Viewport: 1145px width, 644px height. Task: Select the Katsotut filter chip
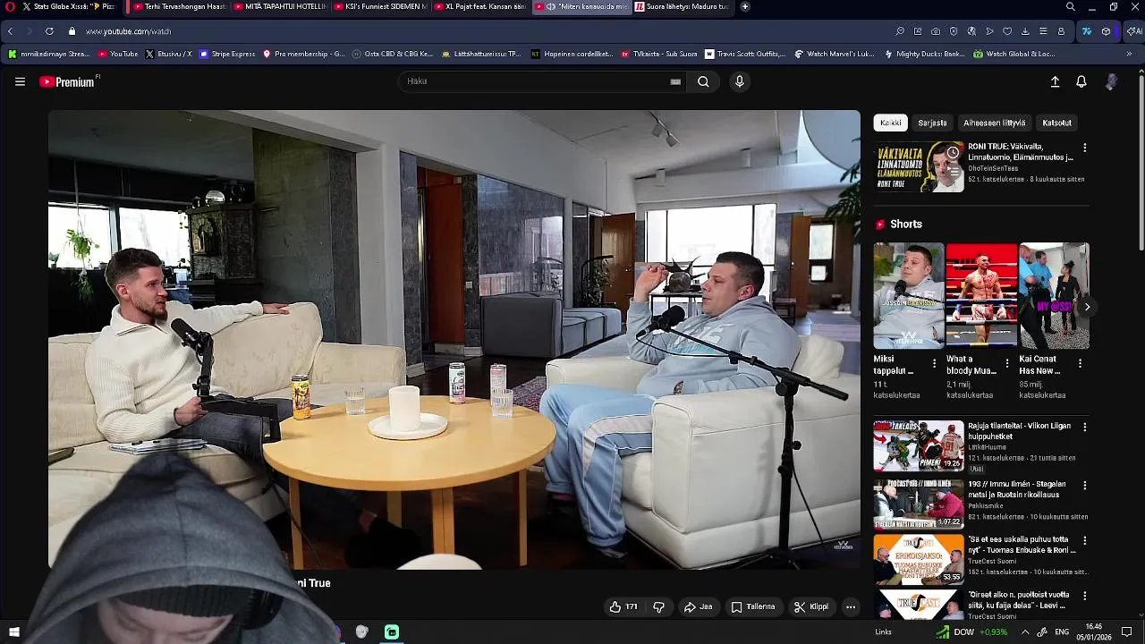click(1057, 123)
